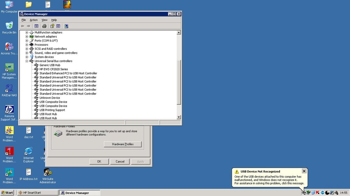Click the action pane toolbar icon beside Properties
Image resolution: width=350 pixels, height=196 pixels.
58,26
